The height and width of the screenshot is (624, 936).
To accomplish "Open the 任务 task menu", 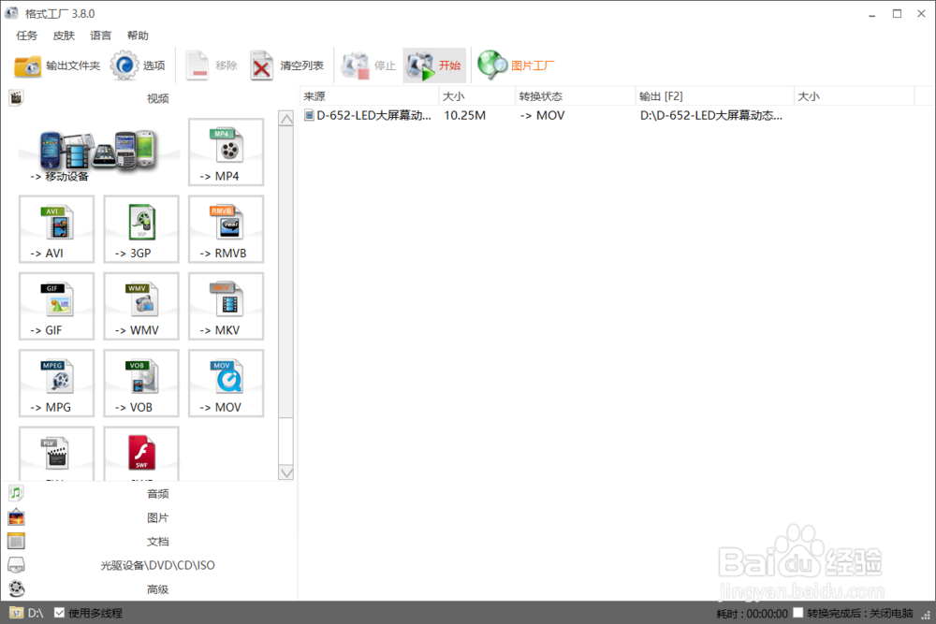I will tap(26, 36).
